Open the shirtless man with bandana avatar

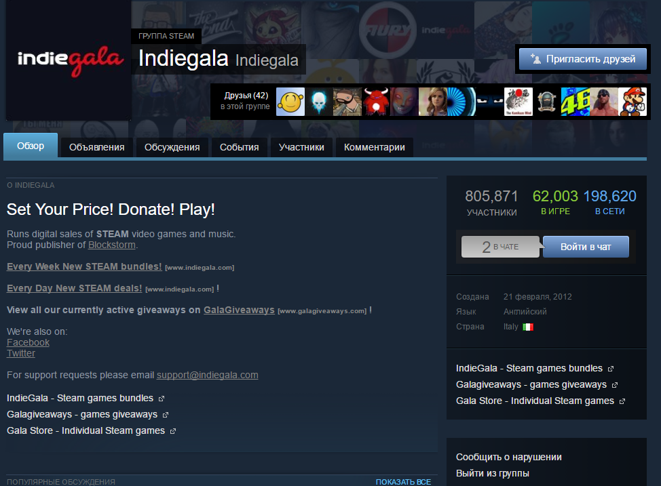point(604,102)
